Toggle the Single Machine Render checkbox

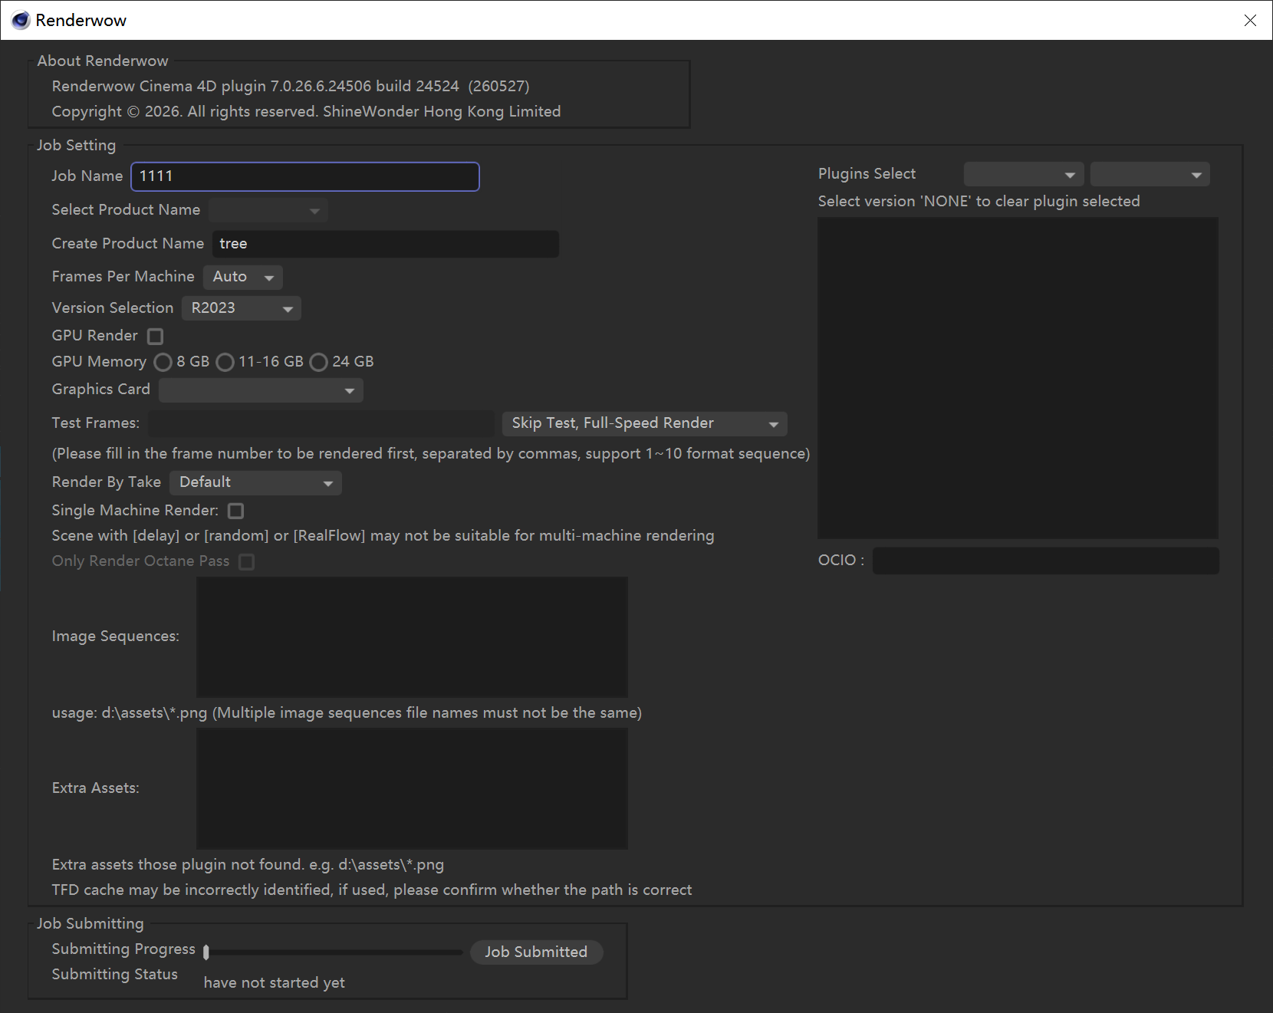pyautogui.click(x=236, y=511)
